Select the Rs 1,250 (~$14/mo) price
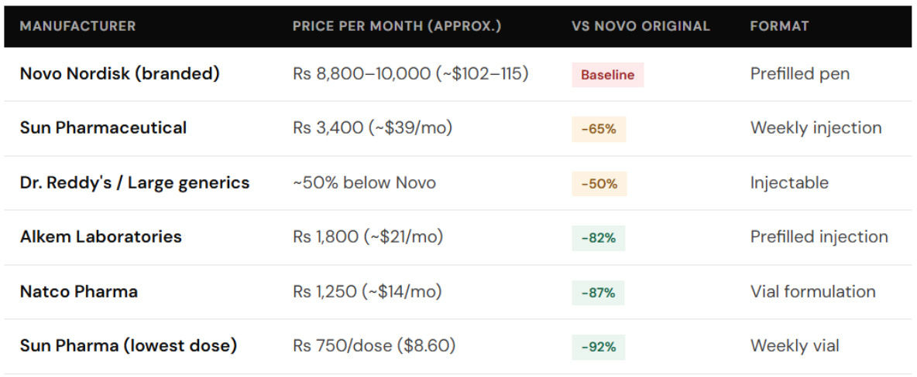The image size is (917, 377). [x=367, y=292]
